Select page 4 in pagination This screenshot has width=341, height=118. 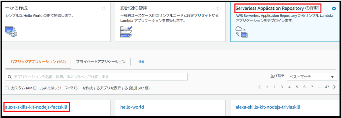[289, 87]
